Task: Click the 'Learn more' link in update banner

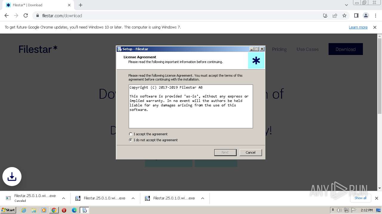Action: (358, 27)
